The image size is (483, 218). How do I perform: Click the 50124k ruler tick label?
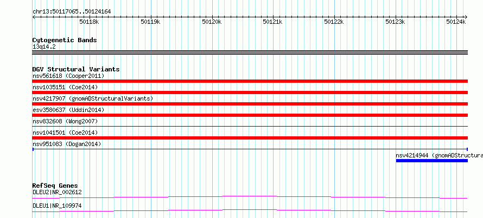pos(456,22)
